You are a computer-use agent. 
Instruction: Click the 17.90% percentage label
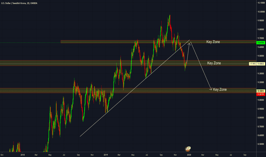point(253,64)
